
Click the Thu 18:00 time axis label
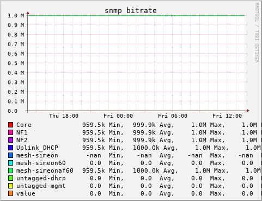(x=64, y=116)
